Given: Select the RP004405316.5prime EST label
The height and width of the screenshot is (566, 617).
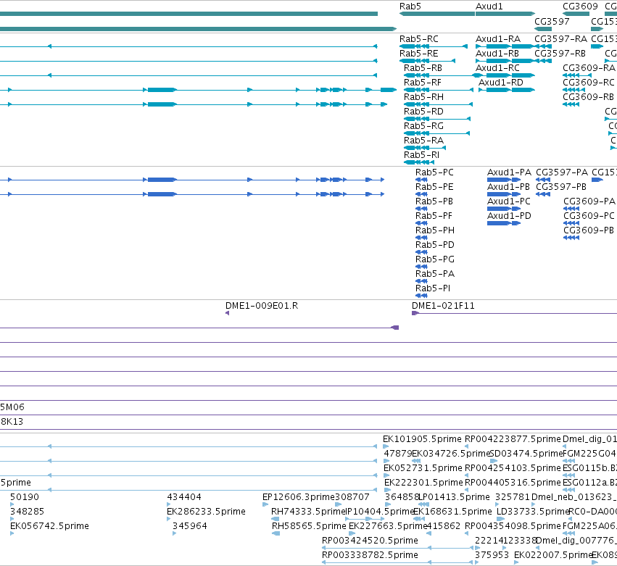Looking at the screenshot, I should tap(513, 483).
